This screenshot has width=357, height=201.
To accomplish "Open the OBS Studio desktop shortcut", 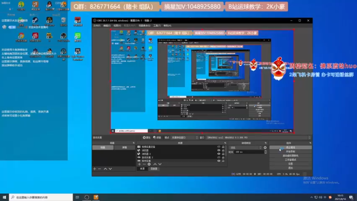I will coord(63,37).
